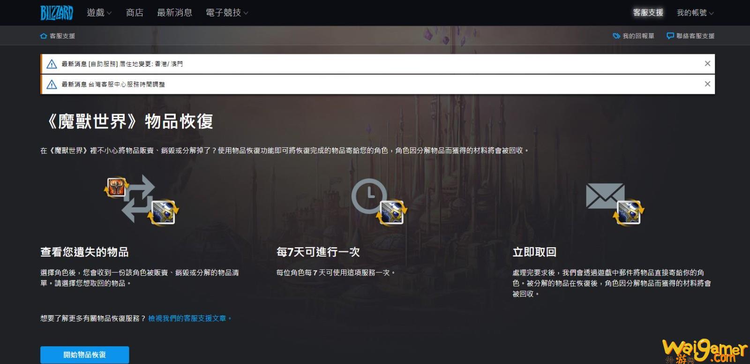Click the warning icon on the 台灣客服中心 notice
Screen dimensions: 750x364
tap(52, 84)
